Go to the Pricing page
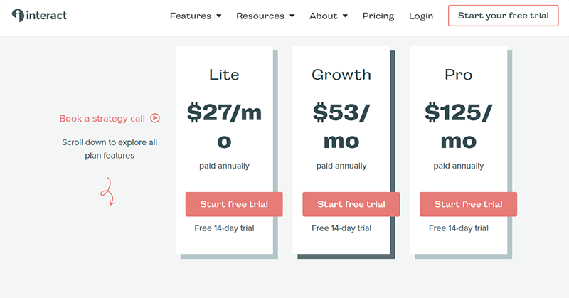The height and width of the screenshot is (298, 569). 378,16
